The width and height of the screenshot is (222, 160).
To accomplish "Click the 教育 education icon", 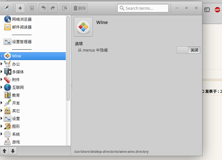I will point(7,95).
